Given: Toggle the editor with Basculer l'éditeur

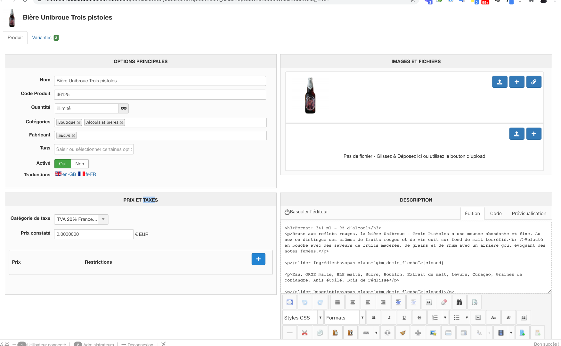Looking at the screenshot, I should point(306,212).
